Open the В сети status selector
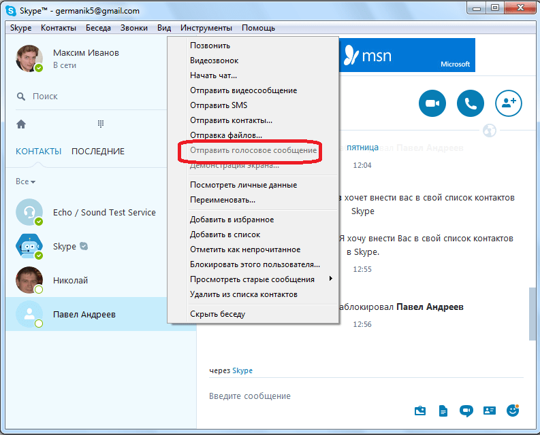The width and height of the screenshot is (540, 435). pos(65,65)
